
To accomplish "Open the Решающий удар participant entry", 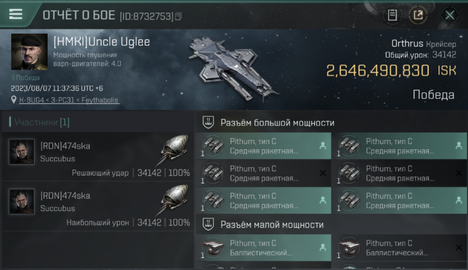I will click(x=98, y=157).
